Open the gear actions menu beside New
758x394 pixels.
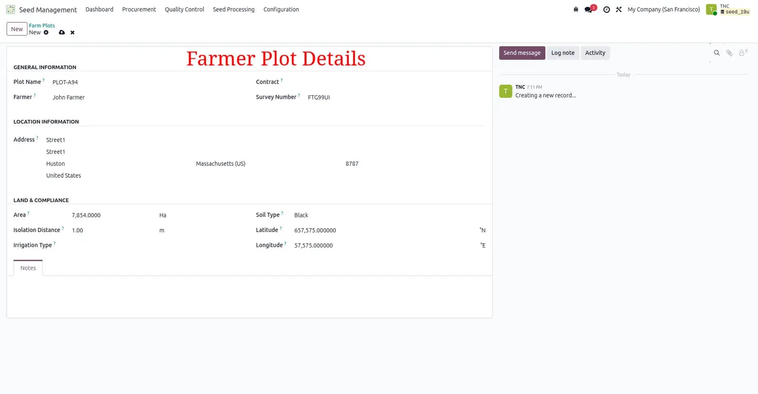click(x=46, y=33)
